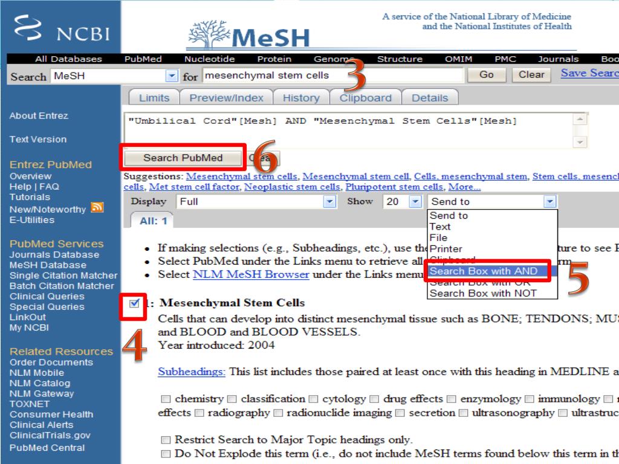Viewport: 619px width, 464px height.
Task: Switch to the History tab
Action: (x=301, y=97)
